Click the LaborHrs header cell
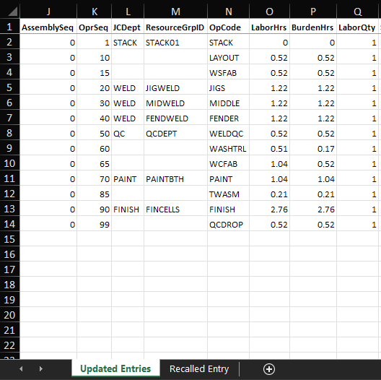 click(x=269, y=27)
